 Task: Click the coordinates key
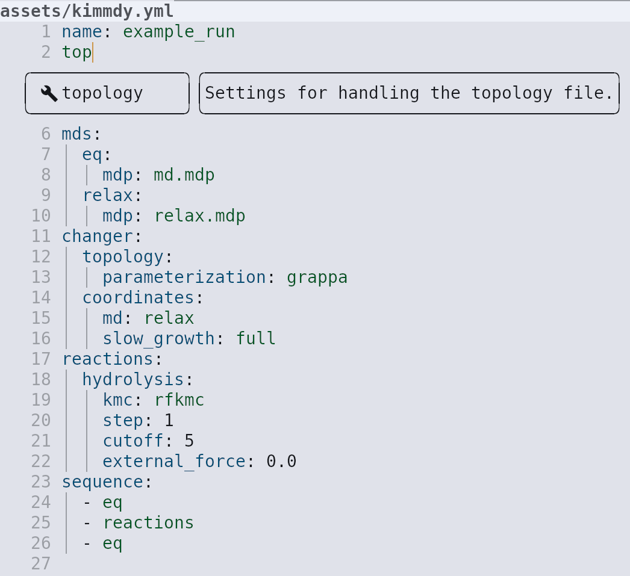pyautogui.click(x=138, y=298)
